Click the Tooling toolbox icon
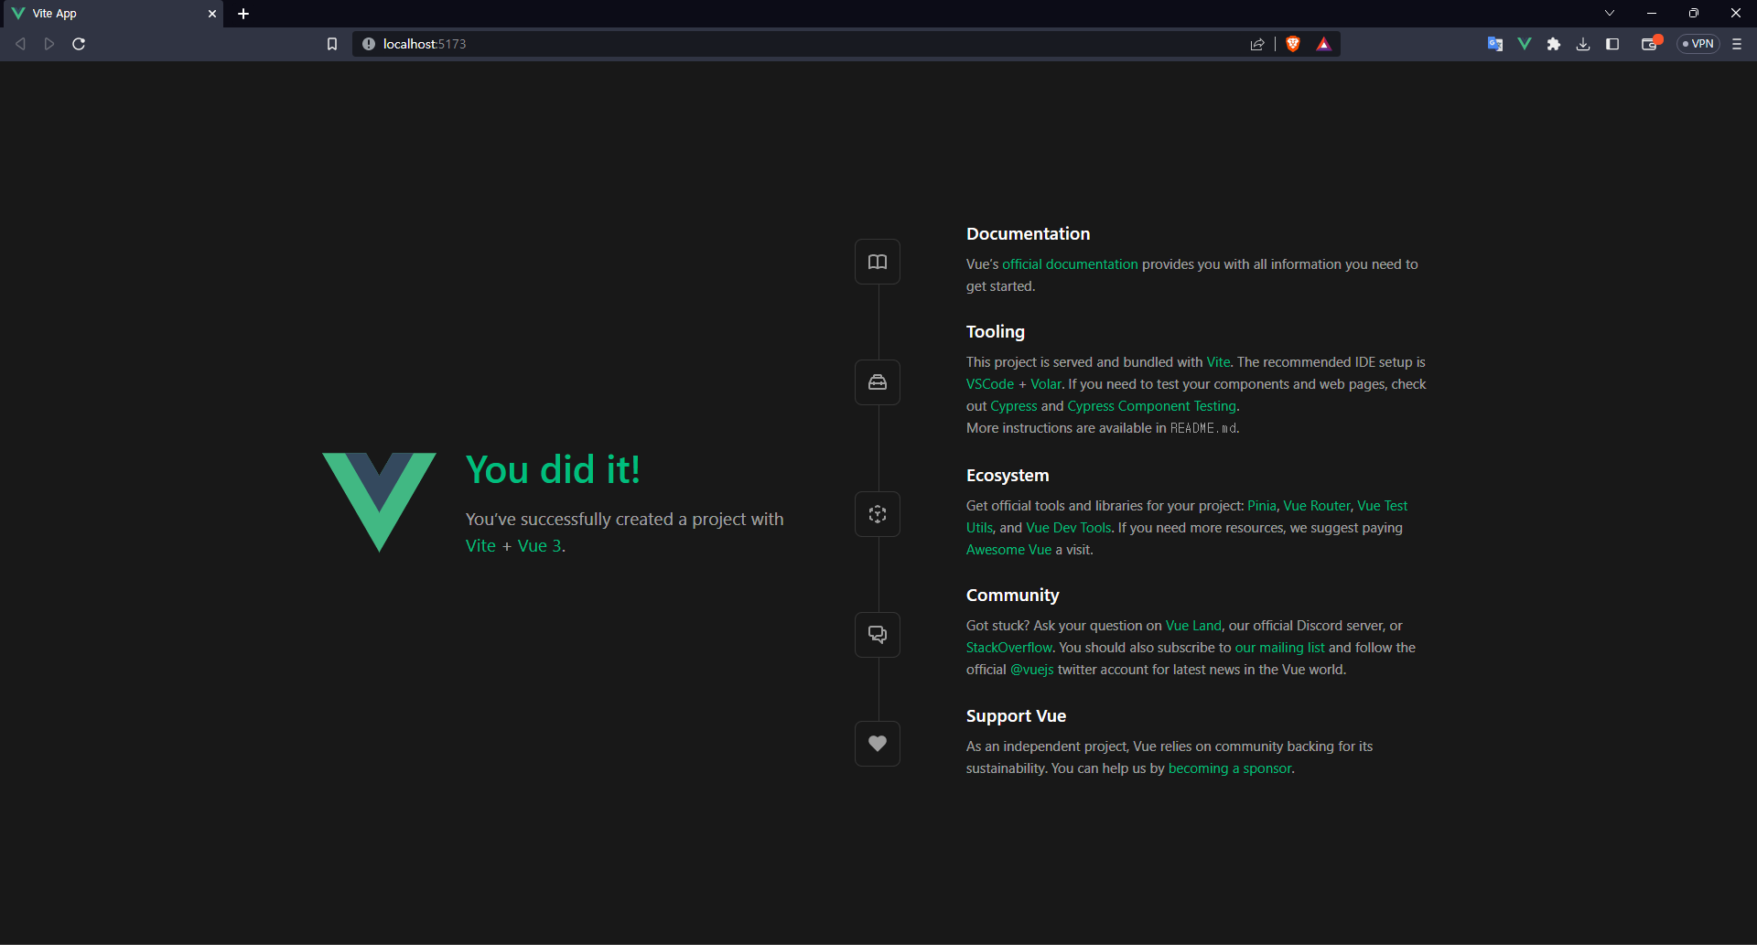This screenshot has height=945, width=1757. point(877,382)
